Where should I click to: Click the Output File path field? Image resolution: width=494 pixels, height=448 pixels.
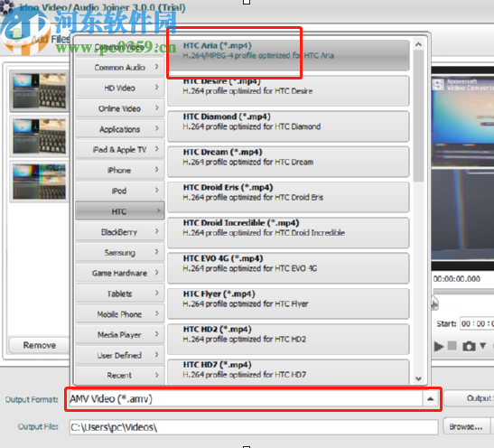(254, 427)
